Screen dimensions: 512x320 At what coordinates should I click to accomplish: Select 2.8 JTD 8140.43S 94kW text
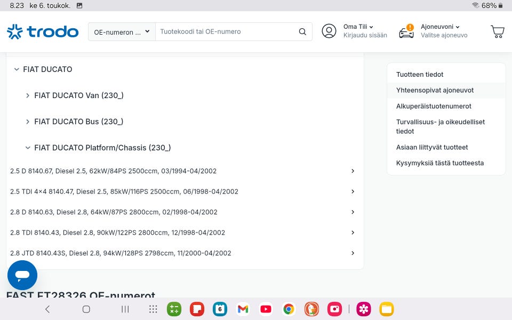point(121,253)
